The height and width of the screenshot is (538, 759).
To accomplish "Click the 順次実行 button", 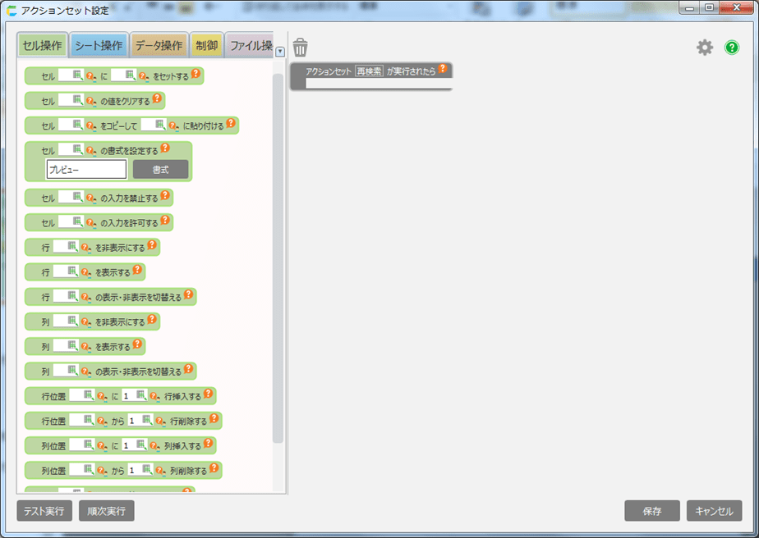I will (107, 511).
